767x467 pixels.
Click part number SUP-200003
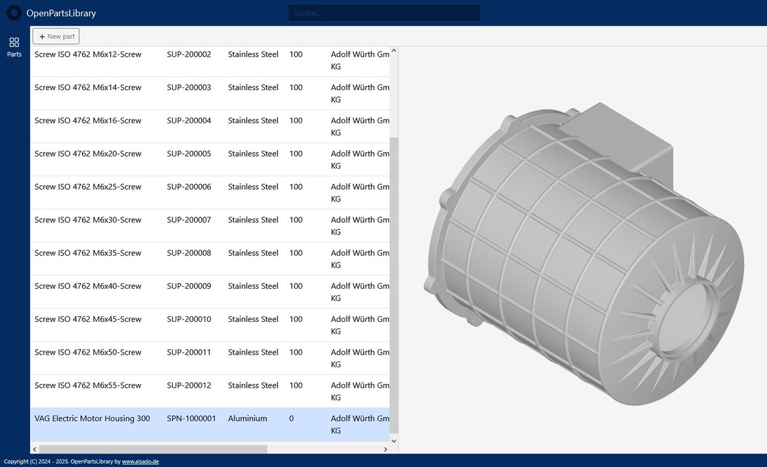(189, 88)
